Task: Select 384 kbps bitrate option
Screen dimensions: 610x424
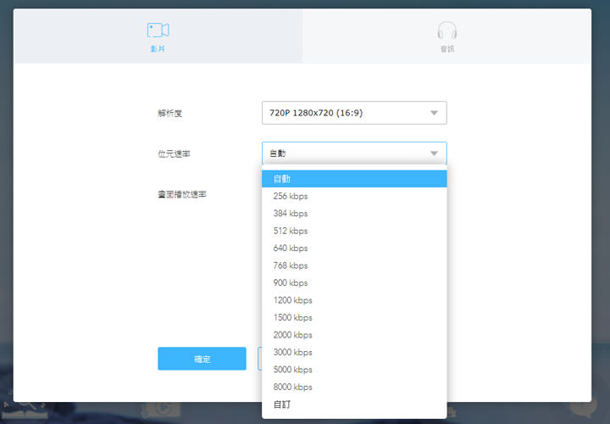Action: [x=354, y=214]
